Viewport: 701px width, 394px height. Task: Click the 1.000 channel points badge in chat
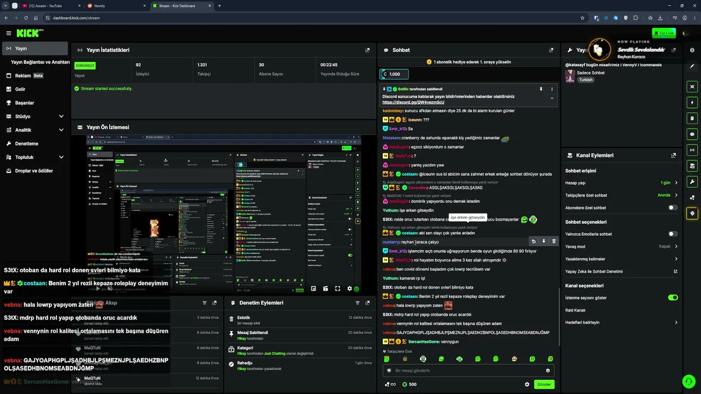coord(394,74)
